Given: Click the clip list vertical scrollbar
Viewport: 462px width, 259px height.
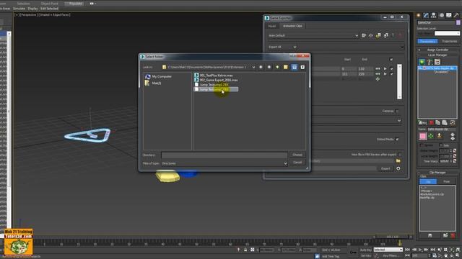Looking at the screenshot, I should tap(399, 81).
